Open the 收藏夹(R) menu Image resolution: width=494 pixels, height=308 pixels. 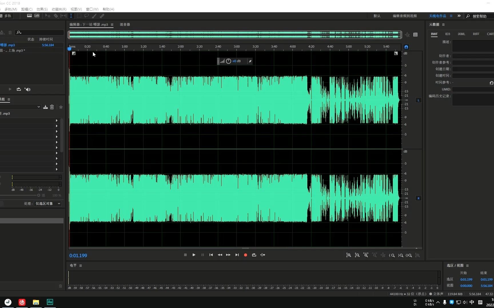point(59,9)
